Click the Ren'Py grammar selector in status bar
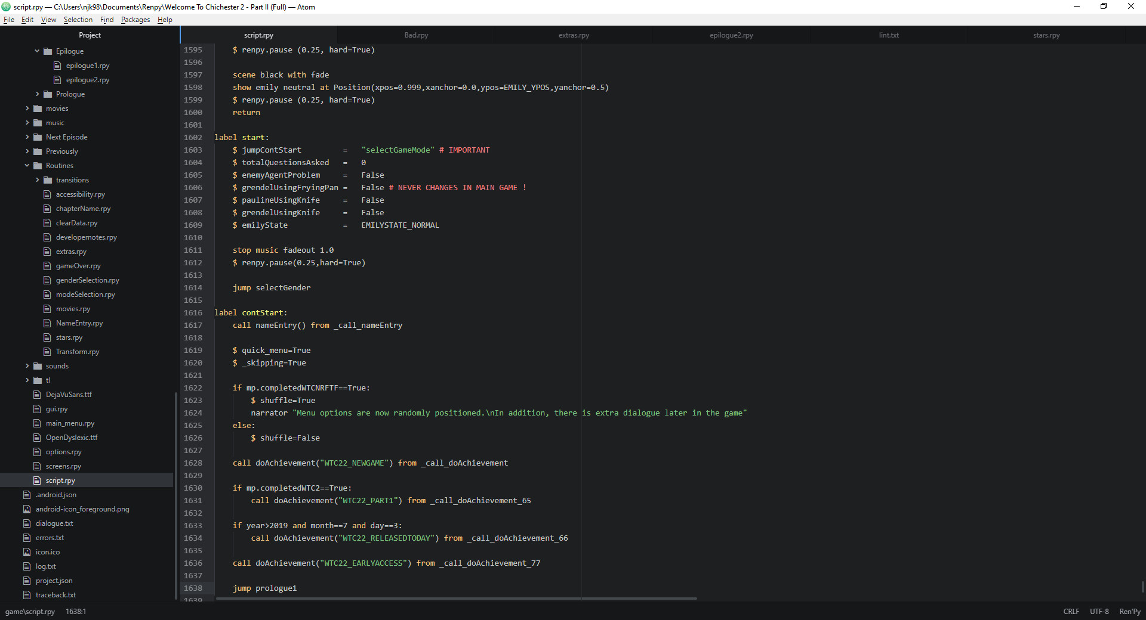Screen dimensions: 1146x620 coord(1130,612)
